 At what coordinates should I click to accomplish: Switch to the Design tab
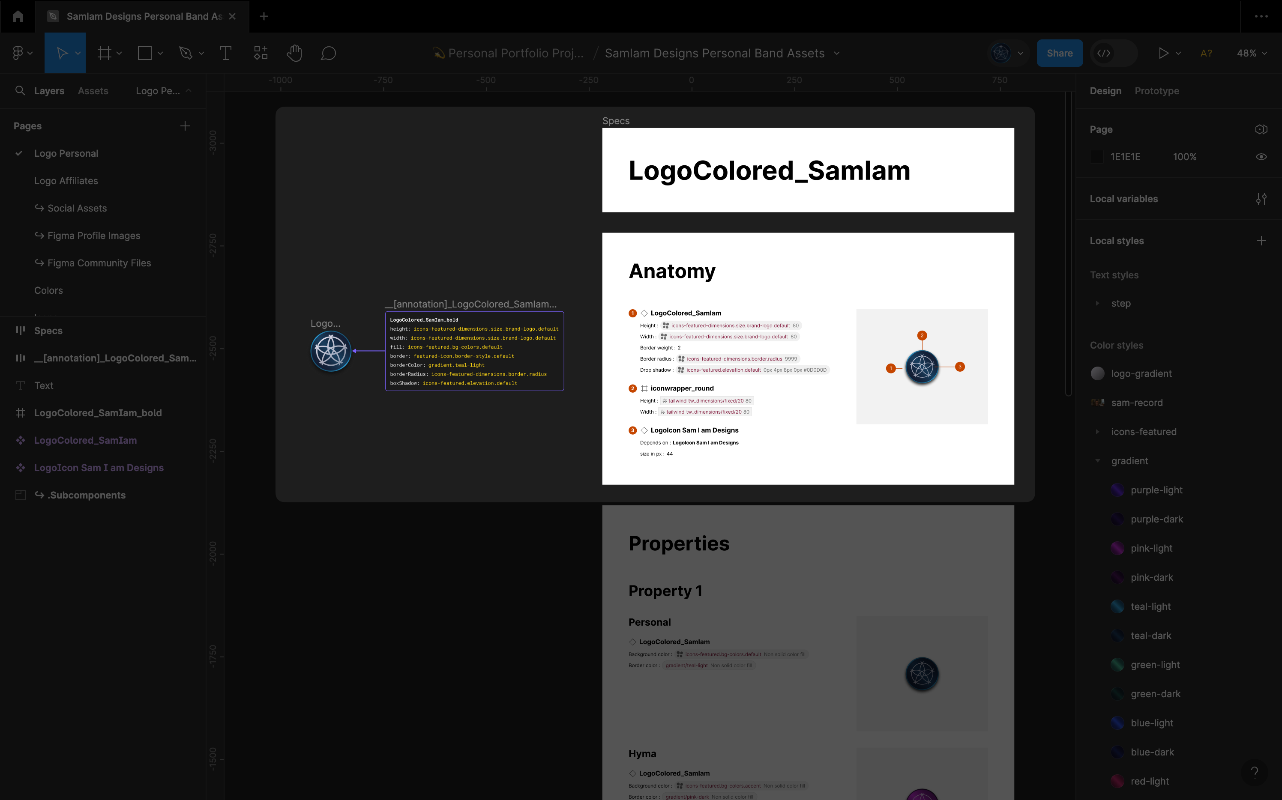click(1105, 91)
